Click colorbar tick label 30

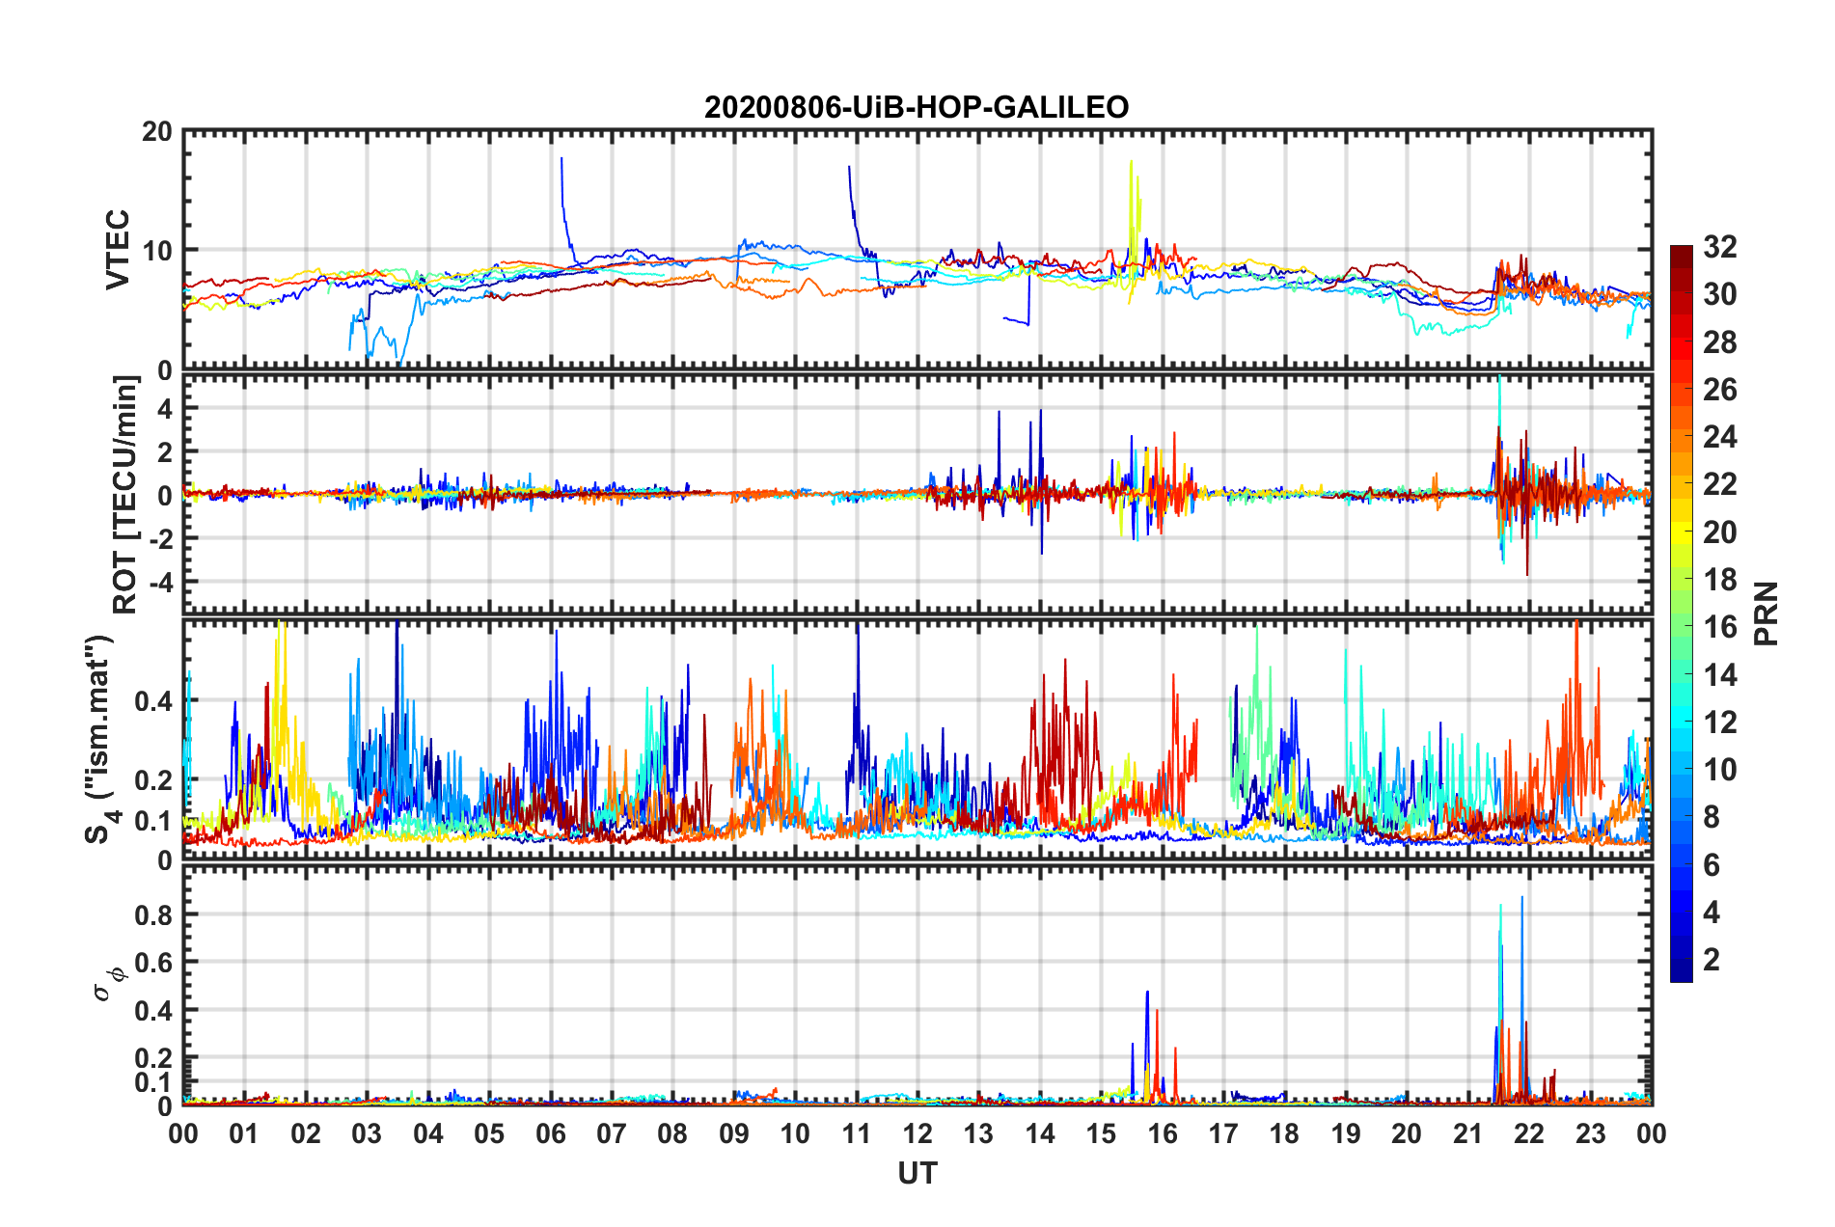(x=1720, y=294)
